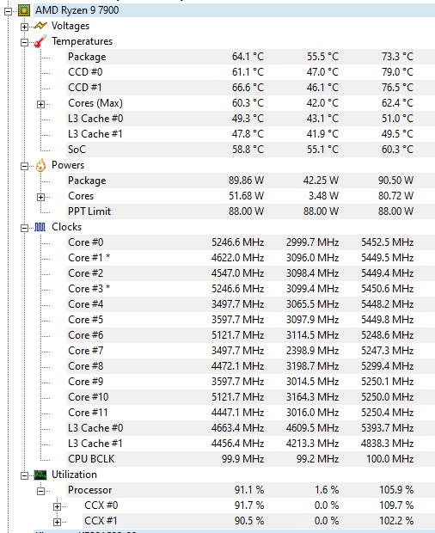Select the AMD Ryzen 9 7900 row
The image size is (435, 533).
(234, 10)
